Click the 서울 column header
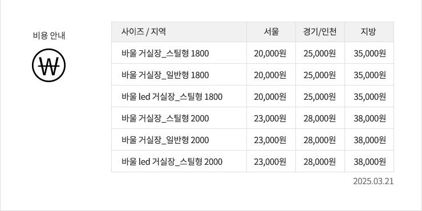 point(271,32)
